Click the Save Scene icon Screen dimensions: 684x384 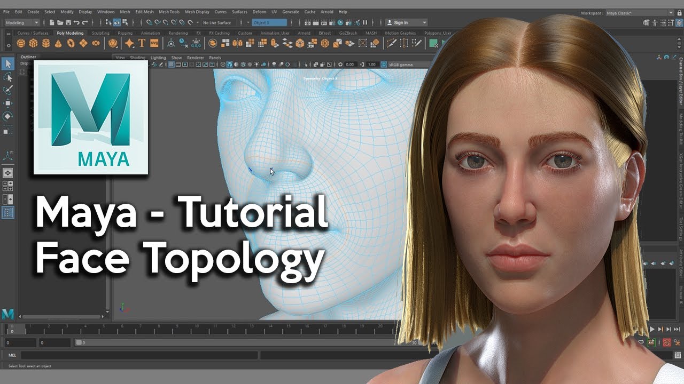tap(68, 22)
